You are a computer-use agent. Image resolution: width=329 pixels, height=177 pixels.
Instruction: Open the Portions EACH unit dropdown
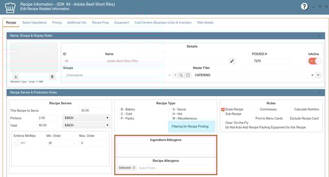(86, 118)
